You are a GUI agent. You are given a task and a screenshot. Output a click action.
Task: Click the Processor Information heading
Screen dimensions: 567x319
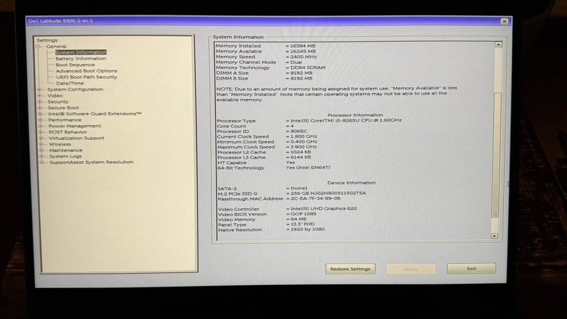coord(355,115)
